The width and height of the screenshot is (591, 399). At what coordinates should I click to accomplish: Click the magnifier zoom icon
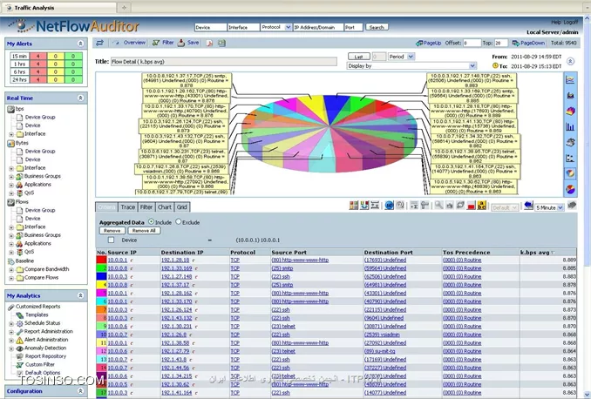tap(438, 206)
